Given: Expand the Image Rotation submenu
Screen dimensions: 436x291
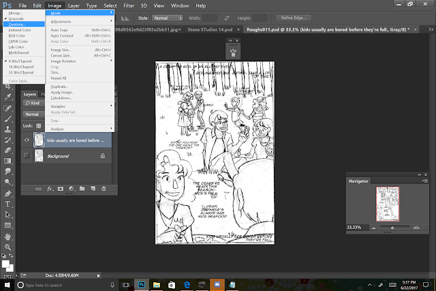Looking at the screenshot, I should [x=80, y=61].
